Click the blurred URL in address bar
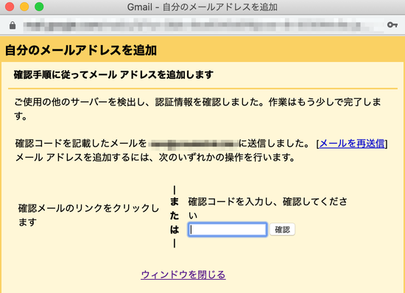Viewport: 405px width, 293px height. click(191, 25)
